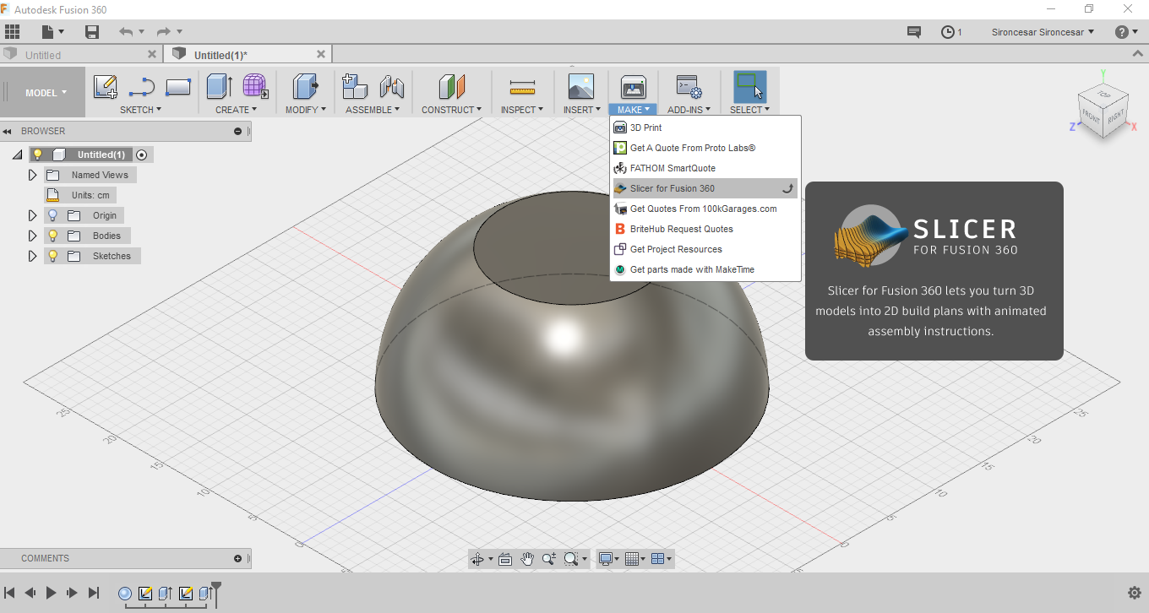Select the Joint tool icon
Screen dimensions: 1149x613
coord(391,86)
